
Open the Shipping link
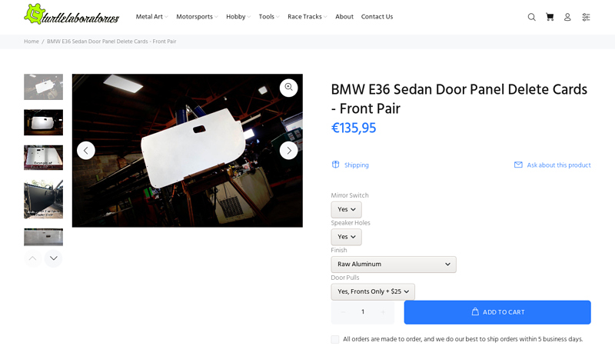coord(357,165)
